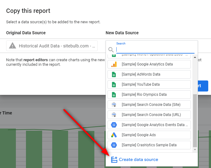The image size is (211, 168).
Task: Select [Sample] Rio Olympics Data source
Action: [x=149, y=95]
